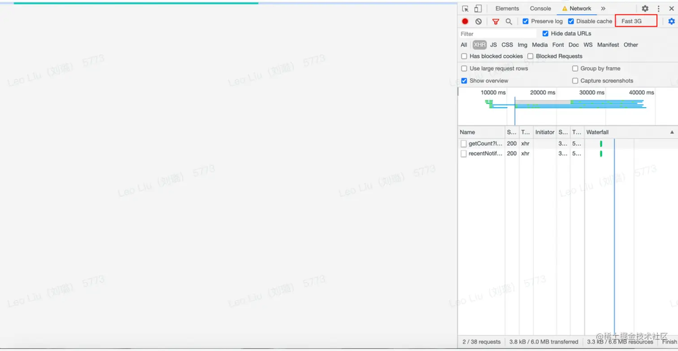This screenshot has width=678, height=351.
Task: Filter requests by Doc
Action: tap(574, 45)
